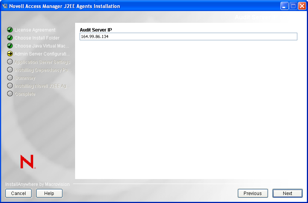Image resolution: width=308 pixels, height=203 pixels.
Task: Click the gray circle beside Complete
Action: (x=10, y=94)
